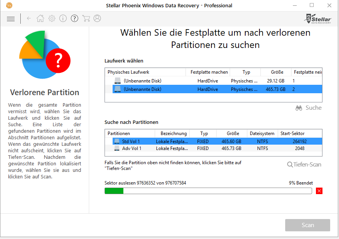339x239 pixels.
Task: Click the Sektor auslesen status text
Action: coord(145,183)
